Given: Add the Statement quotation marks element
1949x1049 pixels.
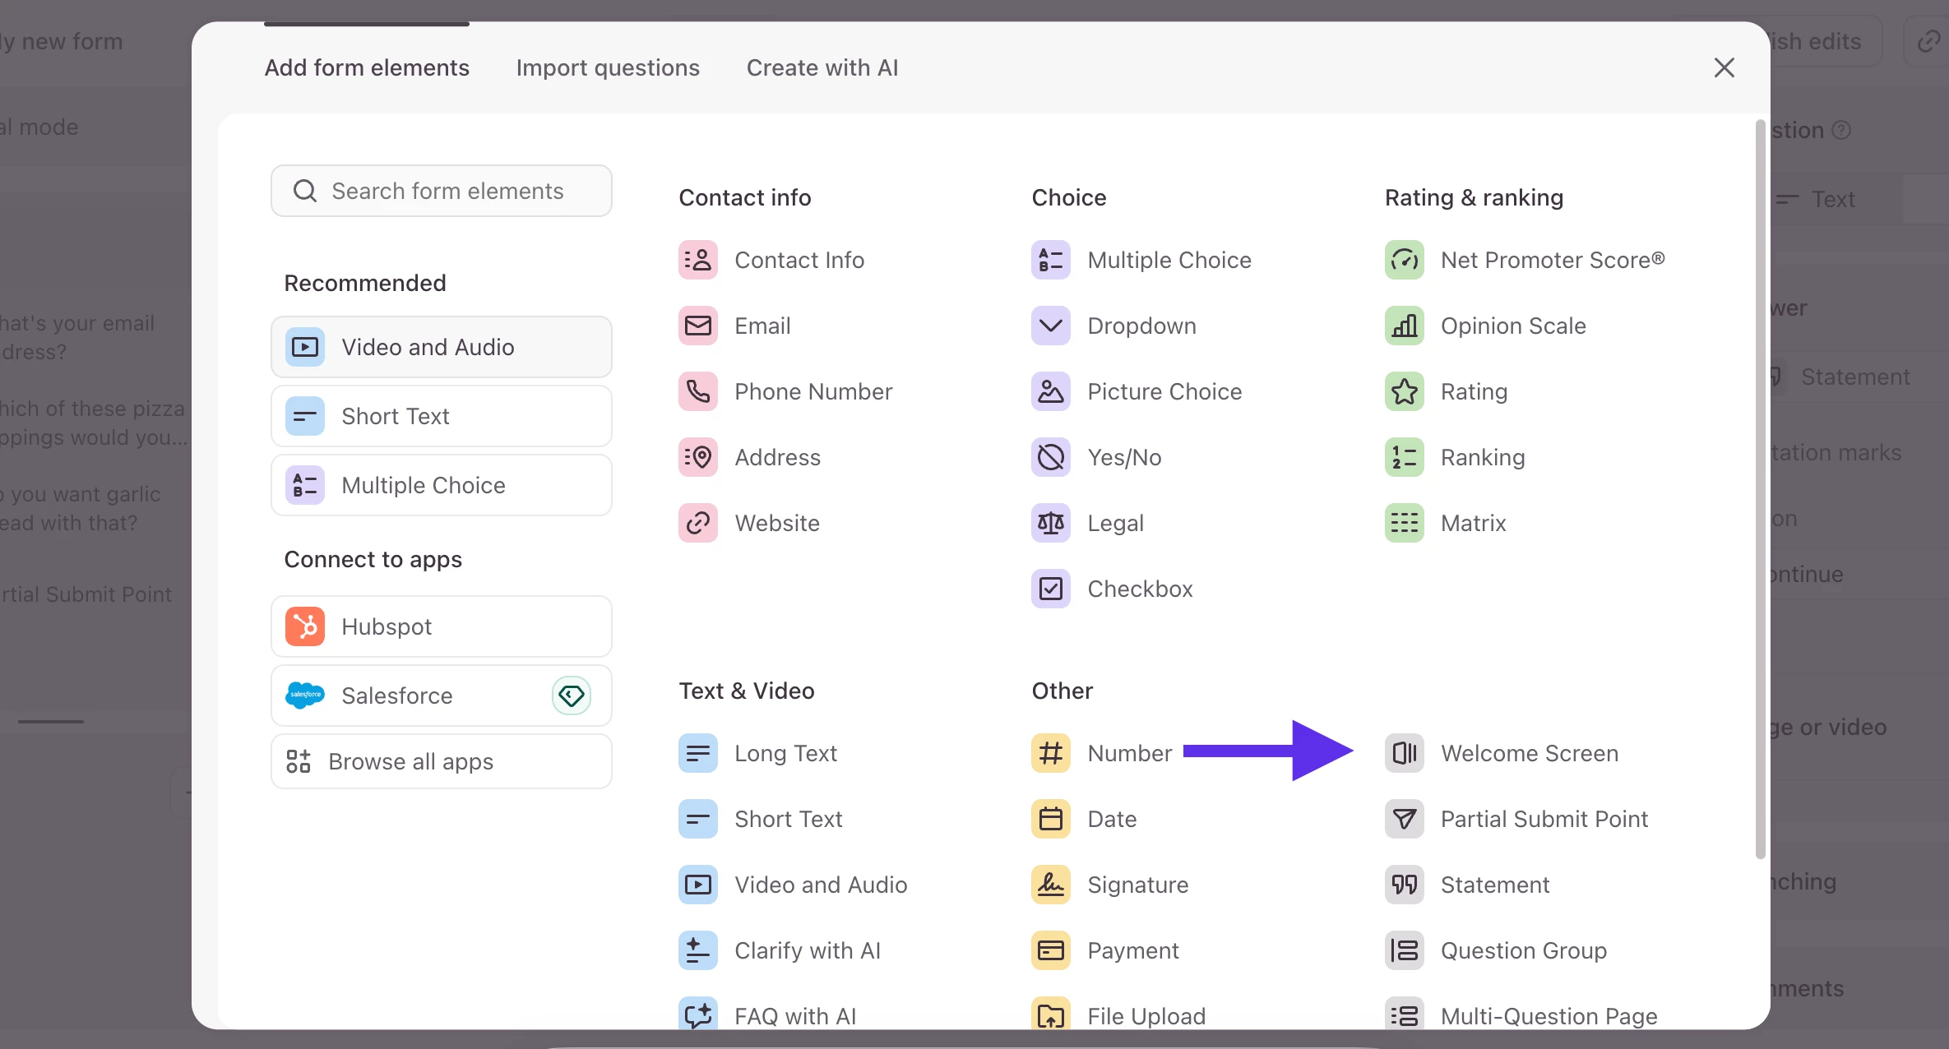Looking at the screenshot, I should click(1493, 885).
